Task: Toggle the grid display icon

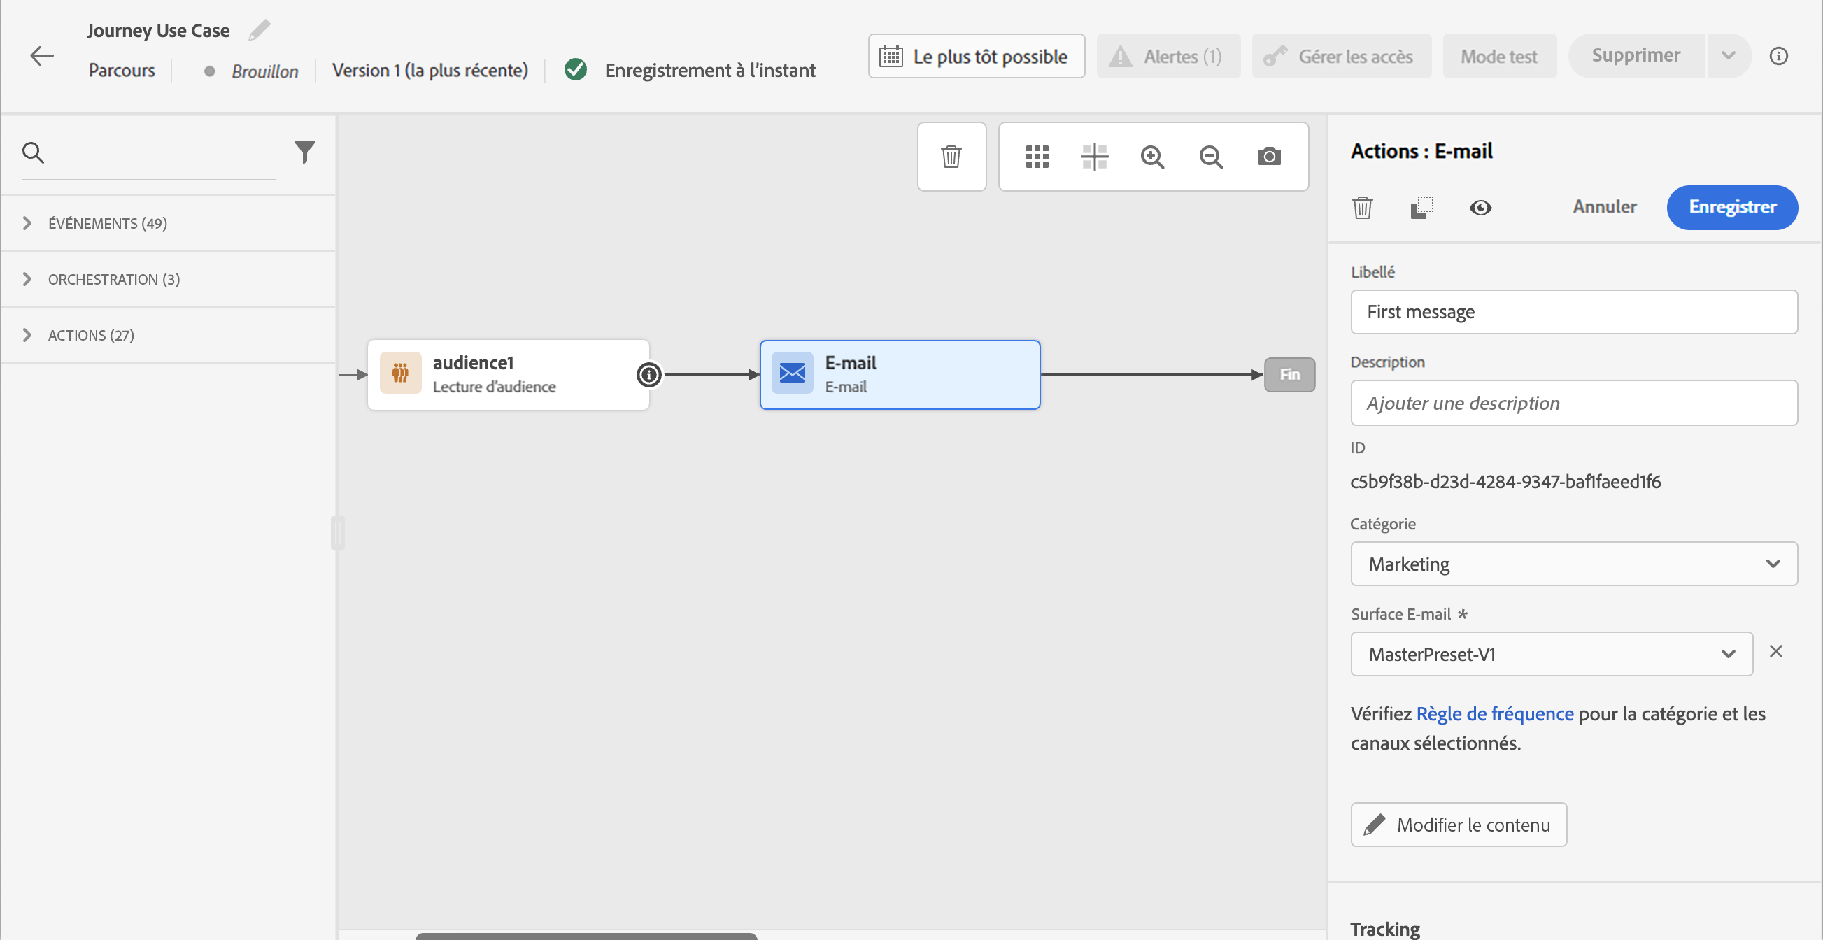Action: (x=1037, y=156)
